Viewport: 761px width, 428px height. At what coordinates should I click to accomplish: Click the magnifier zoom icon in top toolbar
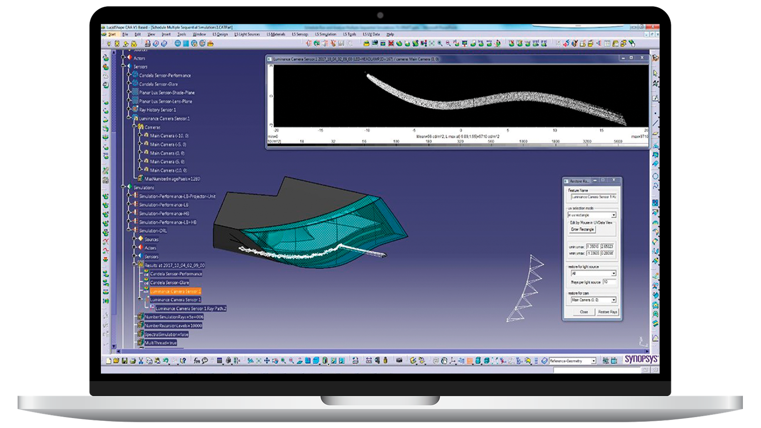(x=439, y=44)
